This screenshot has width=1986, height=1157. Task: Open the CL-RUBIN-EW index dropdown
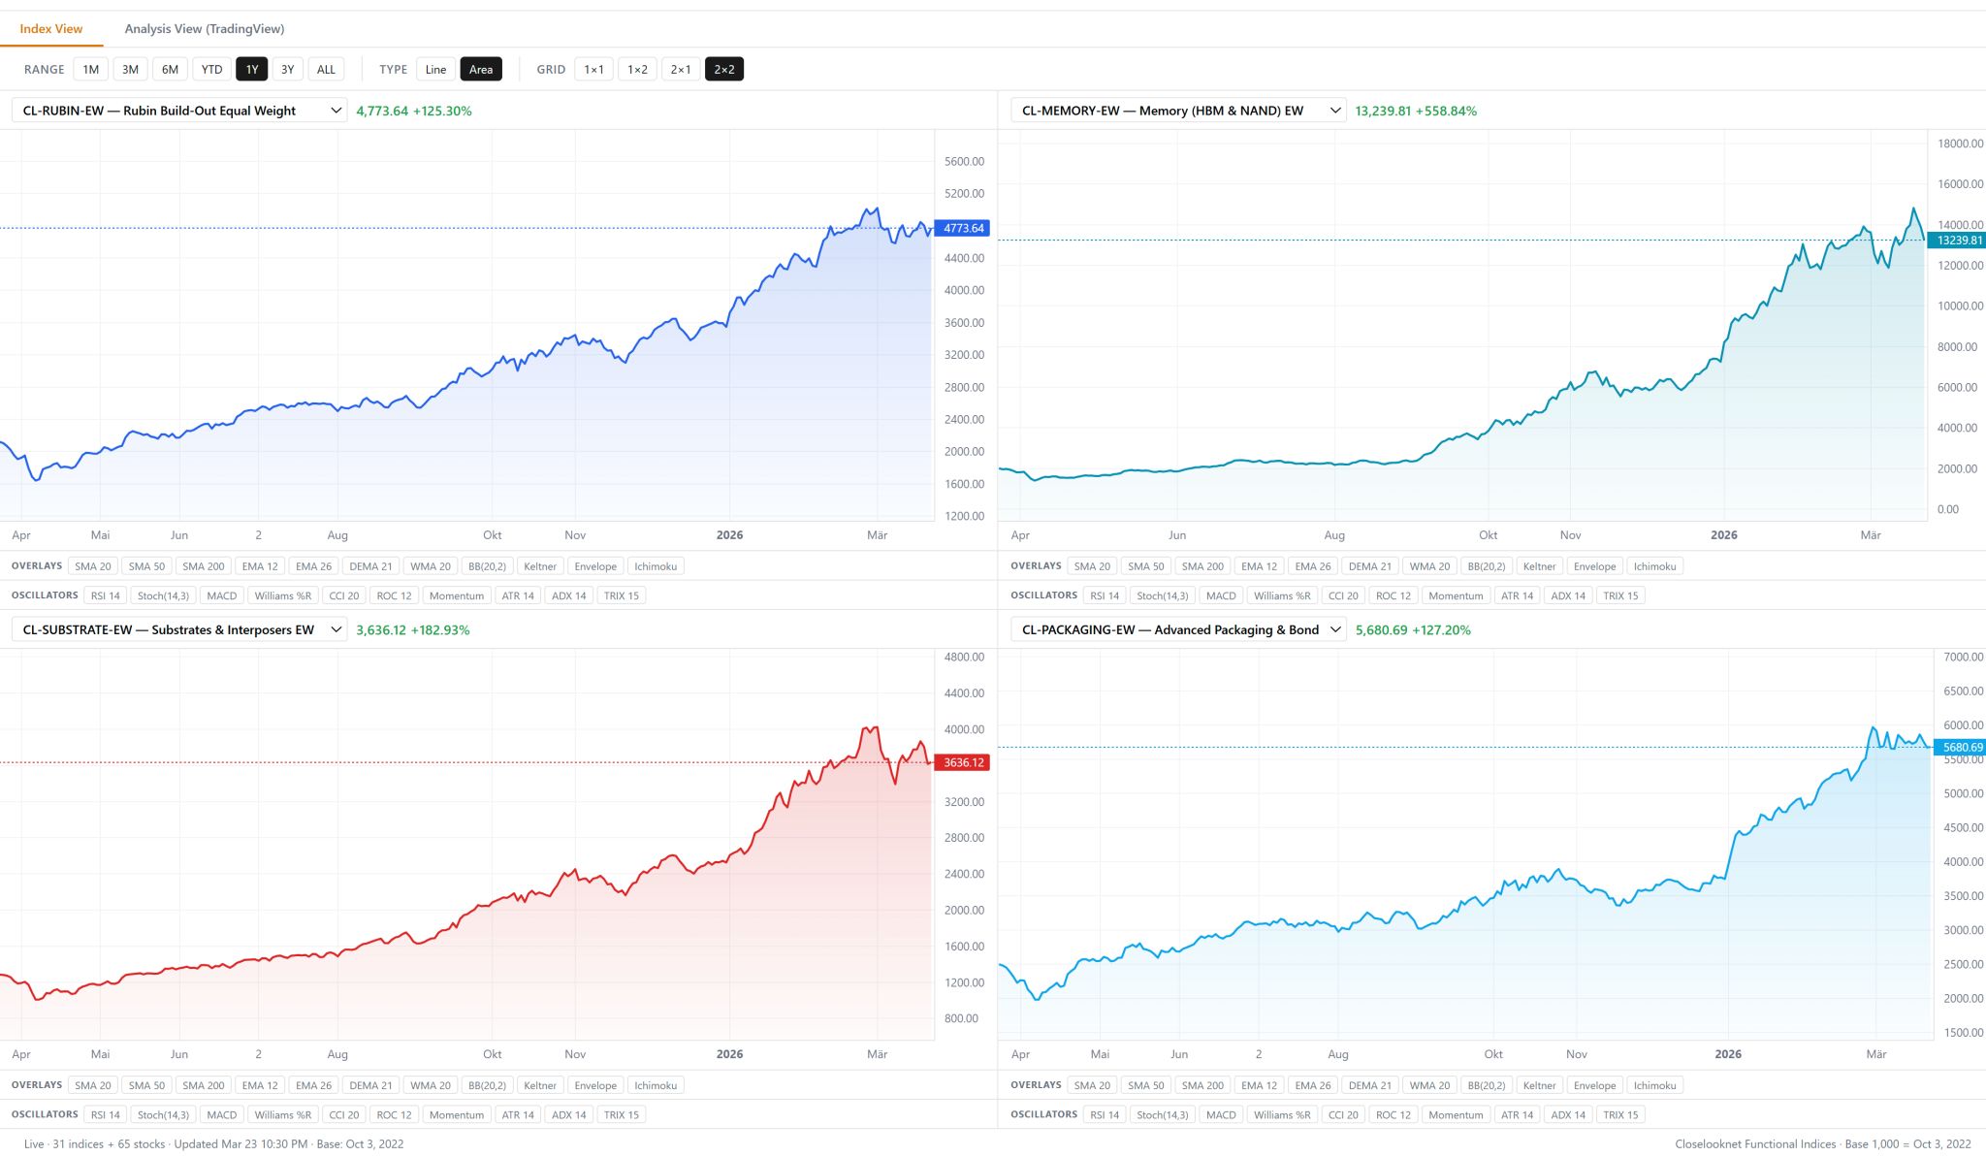click(179, 111)
